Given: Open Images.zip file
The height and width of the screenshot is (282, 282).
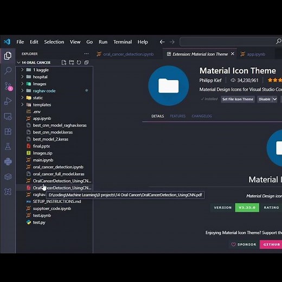Looking at the screenshot, I should (x=54, y=153).
